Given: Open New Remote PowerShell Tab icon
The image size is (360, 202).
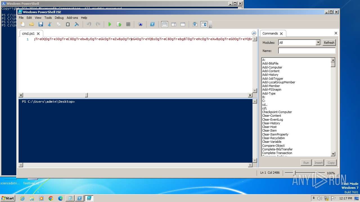Looking at the screenshot, I should click(140, 24).
